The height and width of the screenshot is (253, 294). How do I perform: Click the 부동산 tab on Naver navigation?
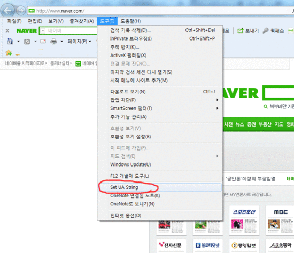click(265, 124)
